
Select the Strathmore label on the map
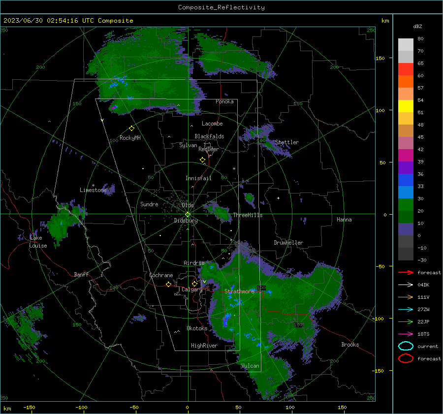click(239, 291)
